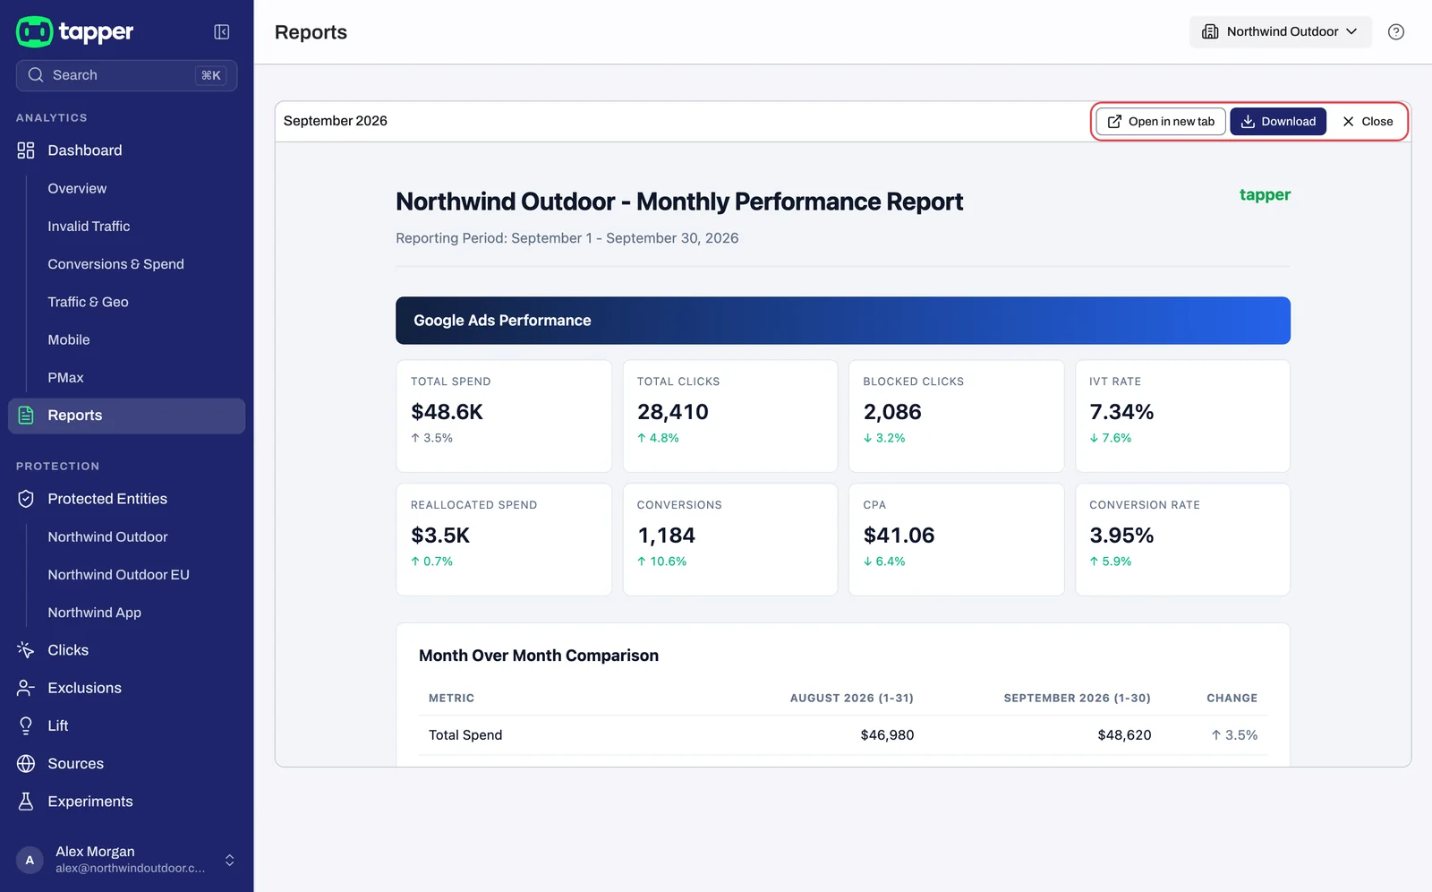This screenshot has height=892, width=1432.
Task: Select Traffic & Geo in sidebar
Action: [x=88, y=302]
